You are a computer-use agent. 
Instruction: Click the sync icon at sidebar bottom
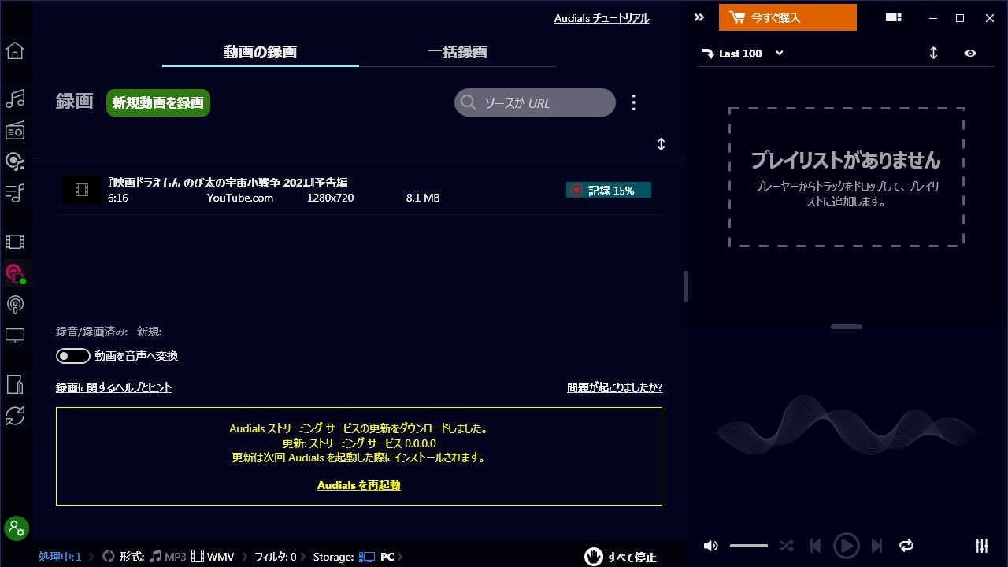pos(16,416)
